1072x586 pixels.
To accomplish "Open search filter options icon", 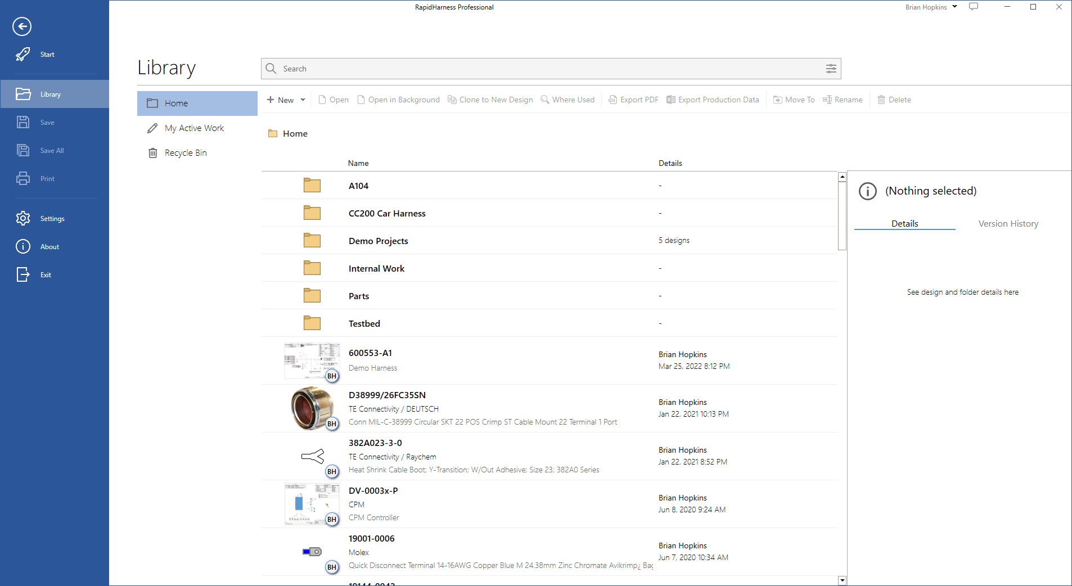I will coord(831,69).
